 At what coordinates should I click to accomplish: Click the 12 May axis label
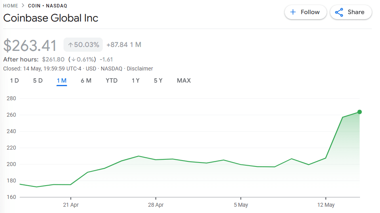click(326, 205)
